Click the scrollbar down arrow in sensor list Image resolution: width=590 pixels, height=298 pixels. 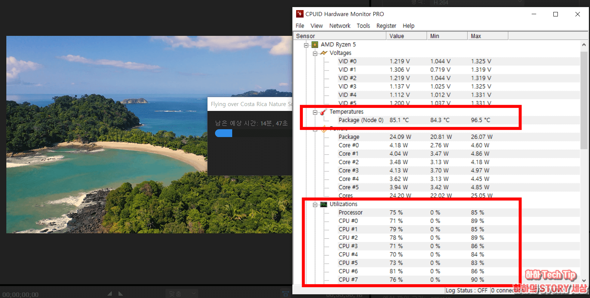tap(584, 281)
